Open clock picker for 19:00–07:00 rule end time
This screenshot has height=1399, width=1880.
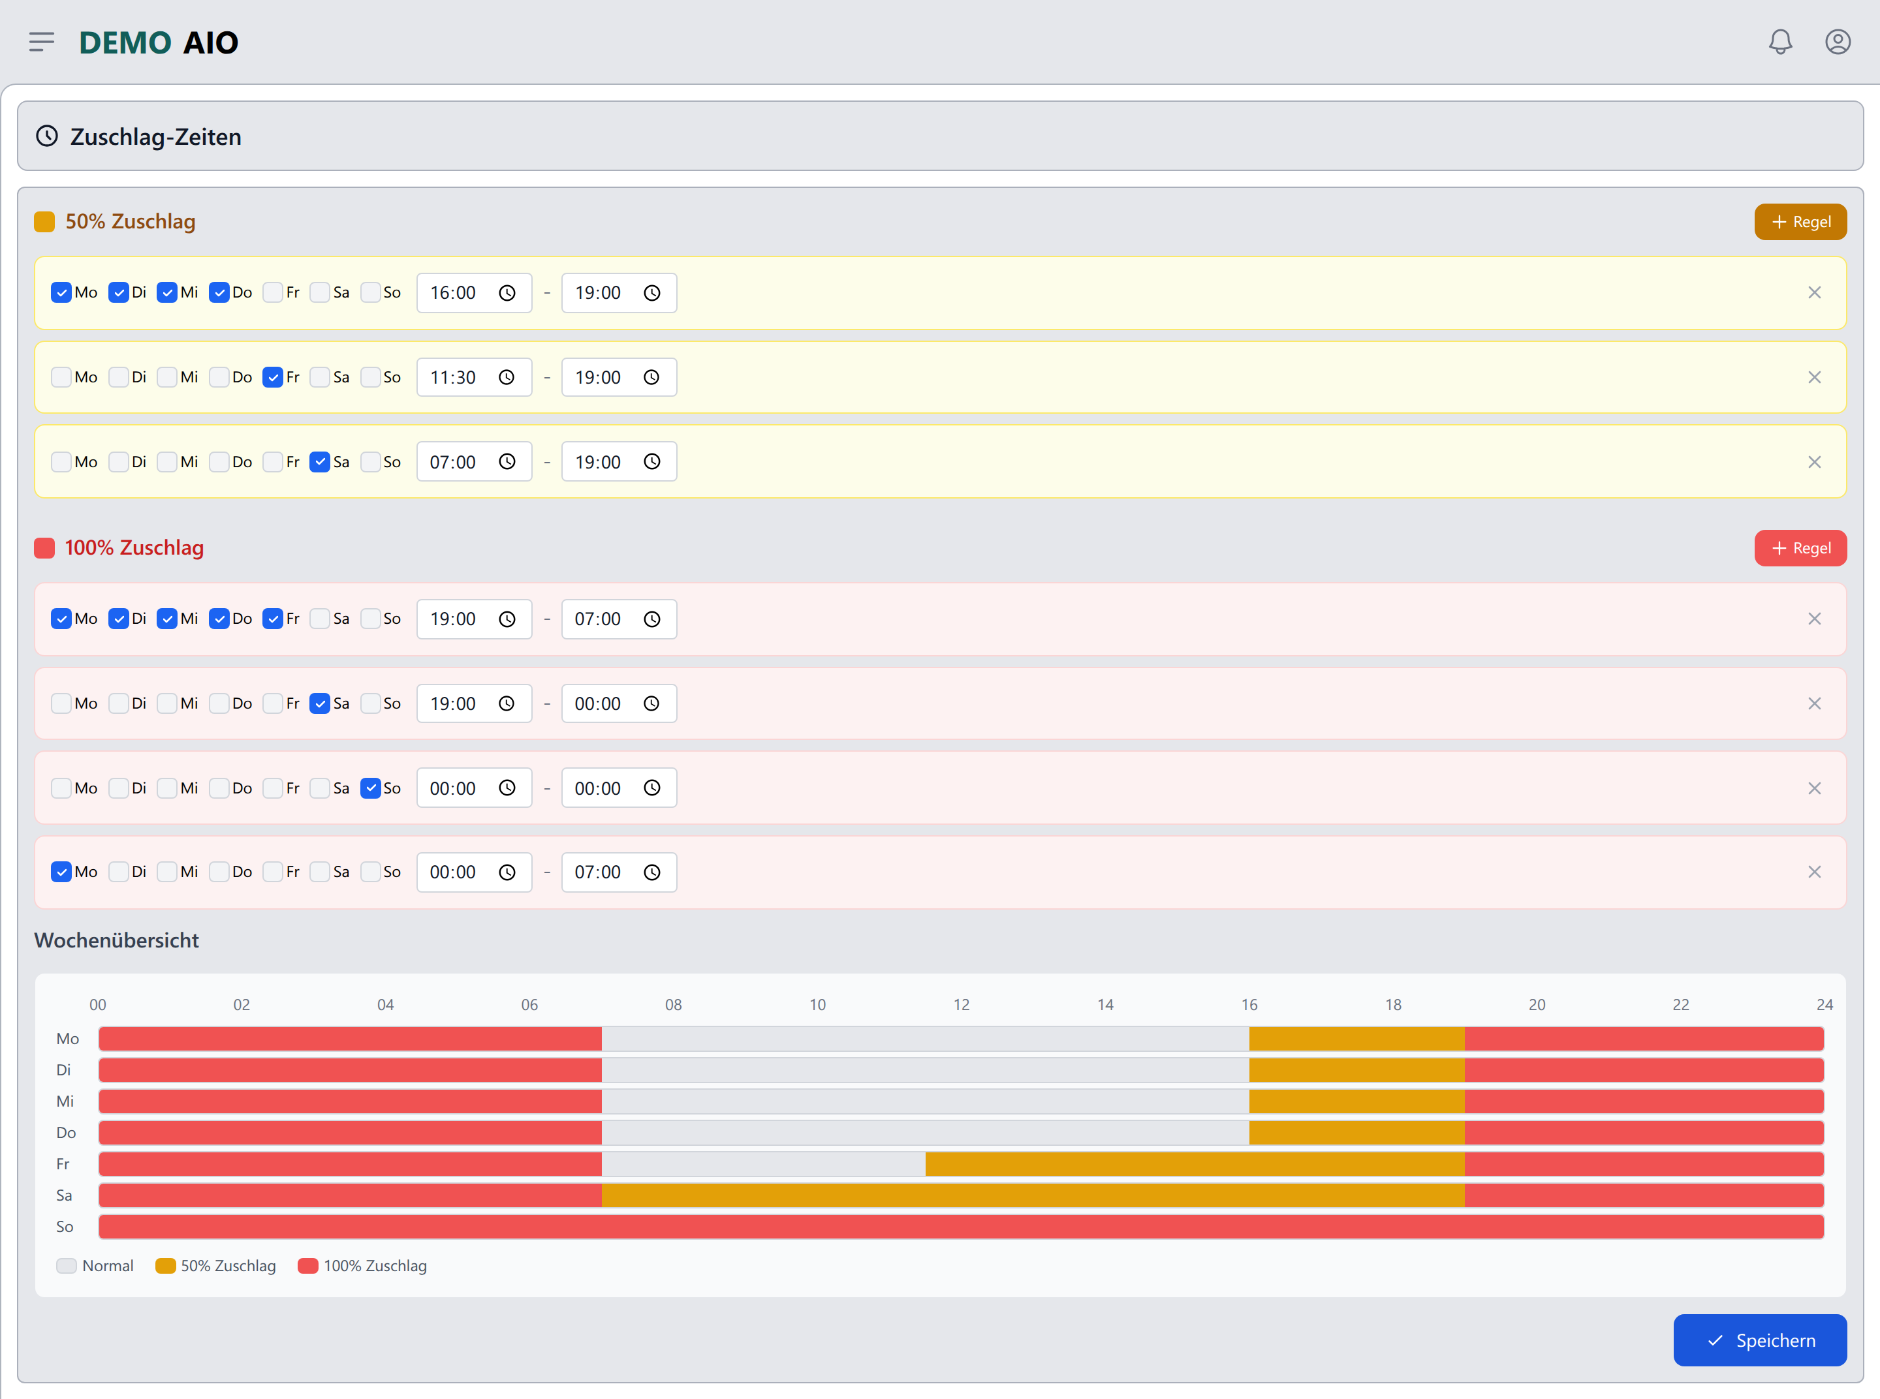pyautogui.click(x=651, y=619)
